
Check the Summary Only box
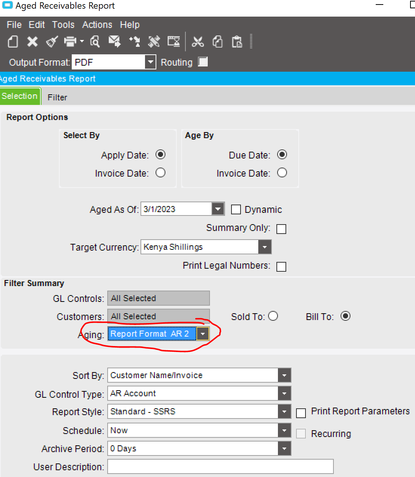coord(281,229)
